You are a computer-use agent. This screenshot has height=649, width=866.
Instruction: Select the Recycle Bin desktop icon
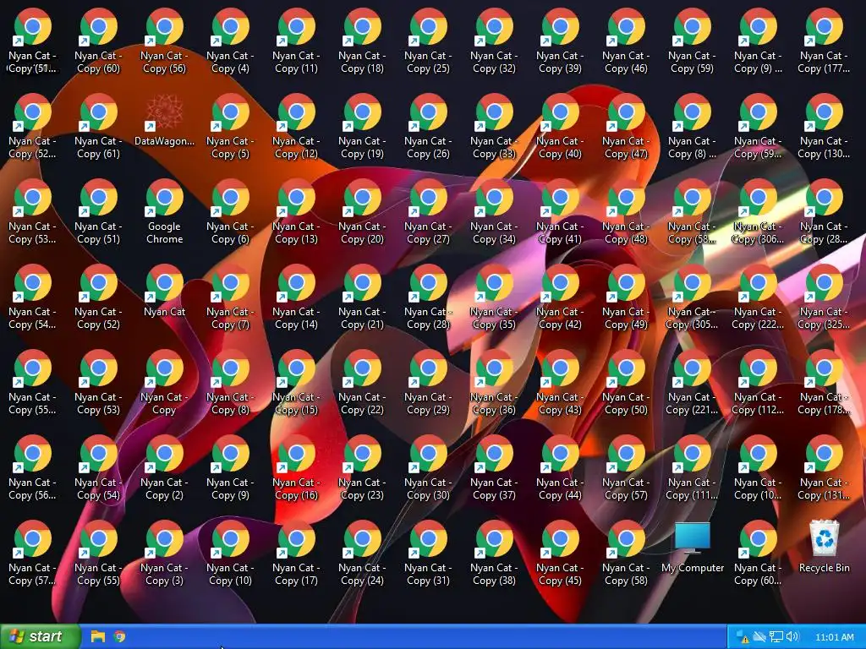point(824,548)
